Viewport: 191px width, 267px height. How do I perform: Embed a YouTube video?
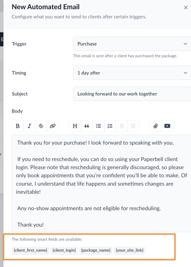coord(167,126)
